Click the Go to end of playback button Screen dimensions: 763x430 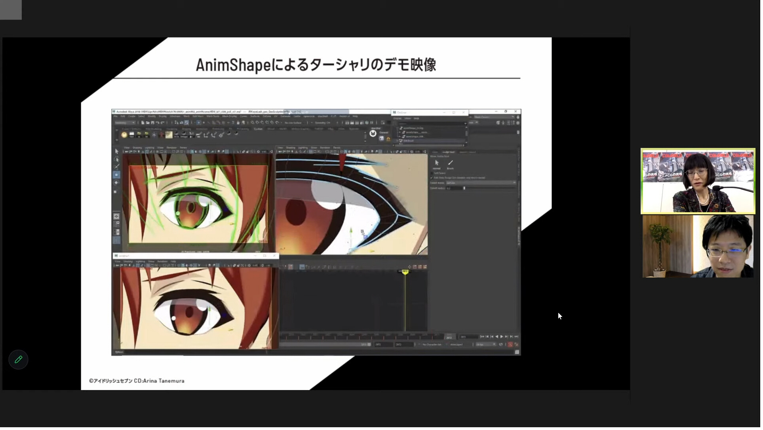click(516, 337)
